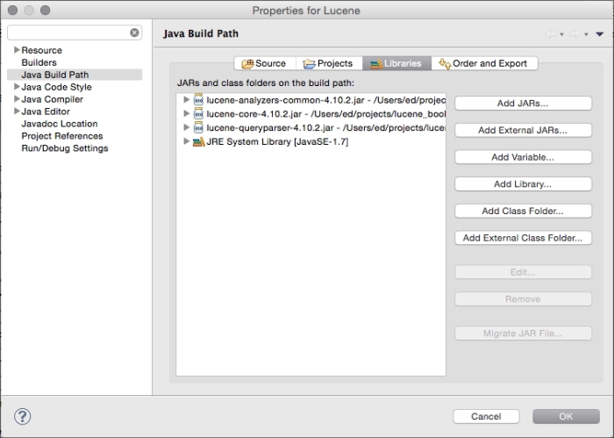Click the filter text search field
Viewport: 614px width, 438px height.
[68, 32]
